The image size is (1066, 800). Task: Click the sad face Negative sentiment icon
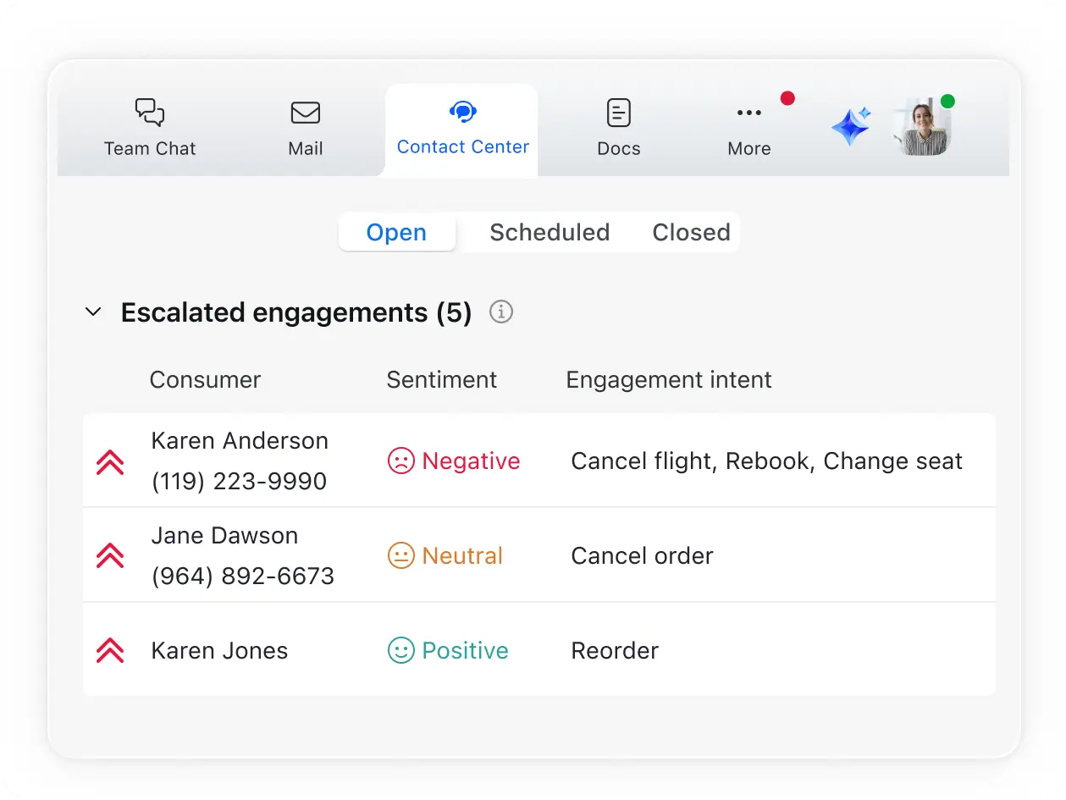[400, 461]
